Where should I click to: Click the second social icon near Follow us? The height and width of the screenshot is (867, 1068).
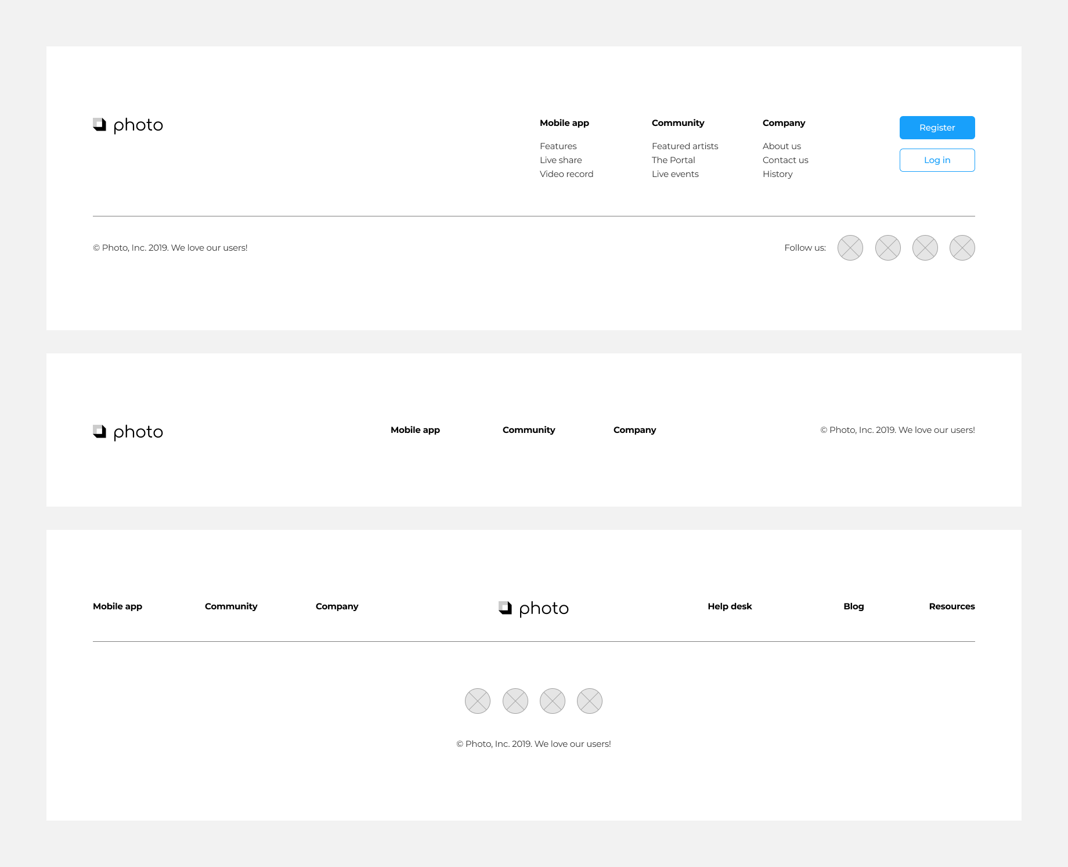pos(887,247)
